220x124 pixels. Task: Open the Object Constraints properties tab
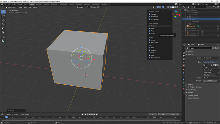pos(184,83)
